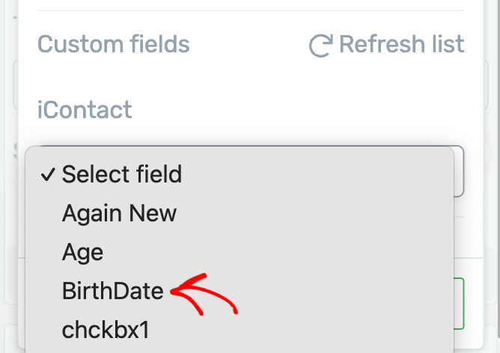This screenshot has height=353, width=500.
Task: Click the circular refresh arrow icon
Action: (x=320, y=45)
